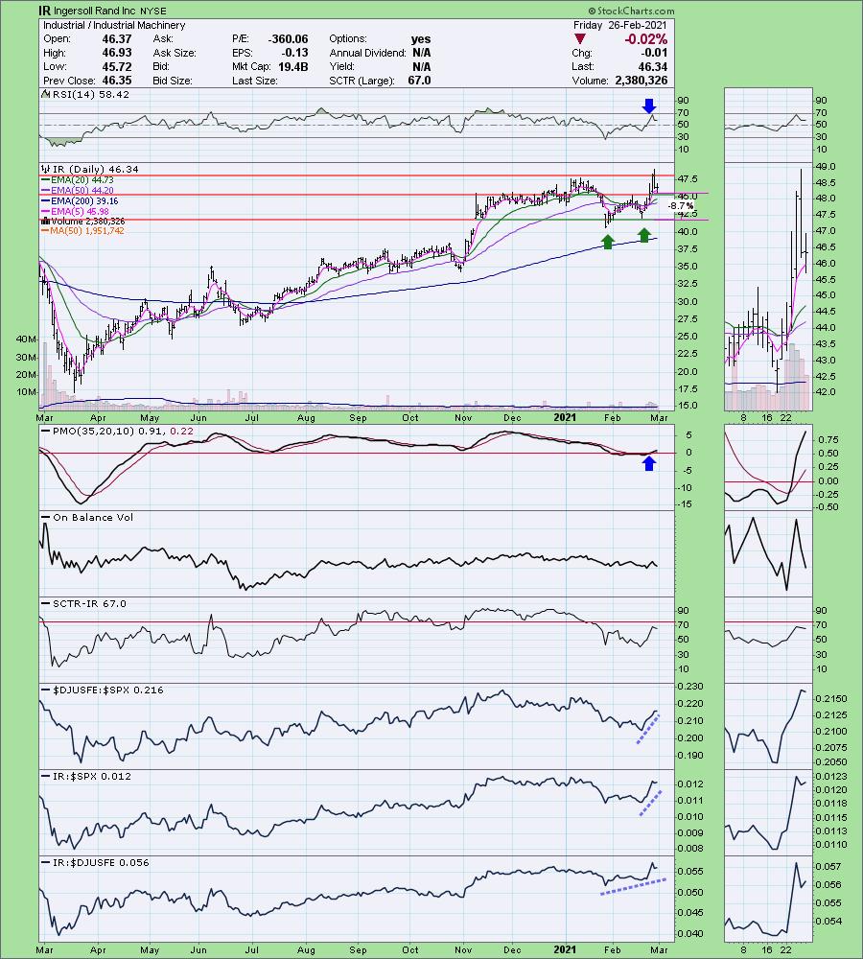863x959 pixels.
Task: Click the zoomed price thumbnail panel on right
Action: tap(768, 286)
